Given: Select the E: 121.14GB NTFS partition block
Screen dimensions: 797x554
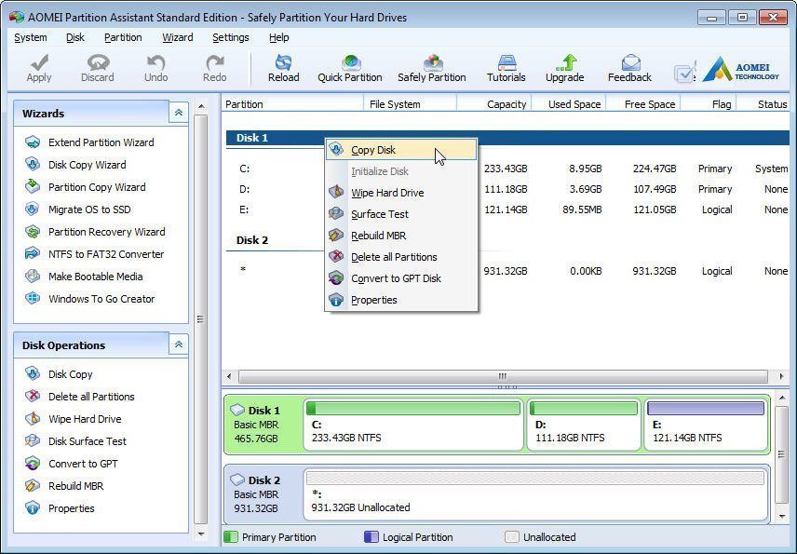Looking at the screenshot, I should click(706, 426).
